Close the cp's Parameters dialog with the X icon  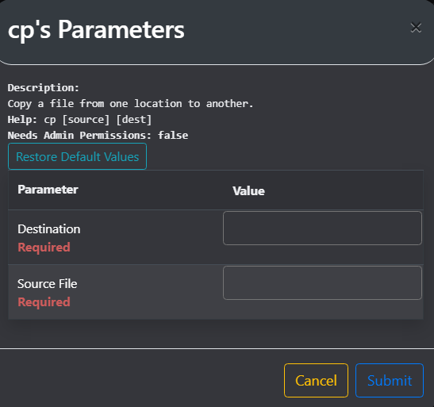[x=416, y=28]
